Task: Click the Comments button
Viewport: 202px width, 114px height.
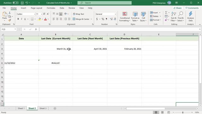Action: [x=192, y=8]
